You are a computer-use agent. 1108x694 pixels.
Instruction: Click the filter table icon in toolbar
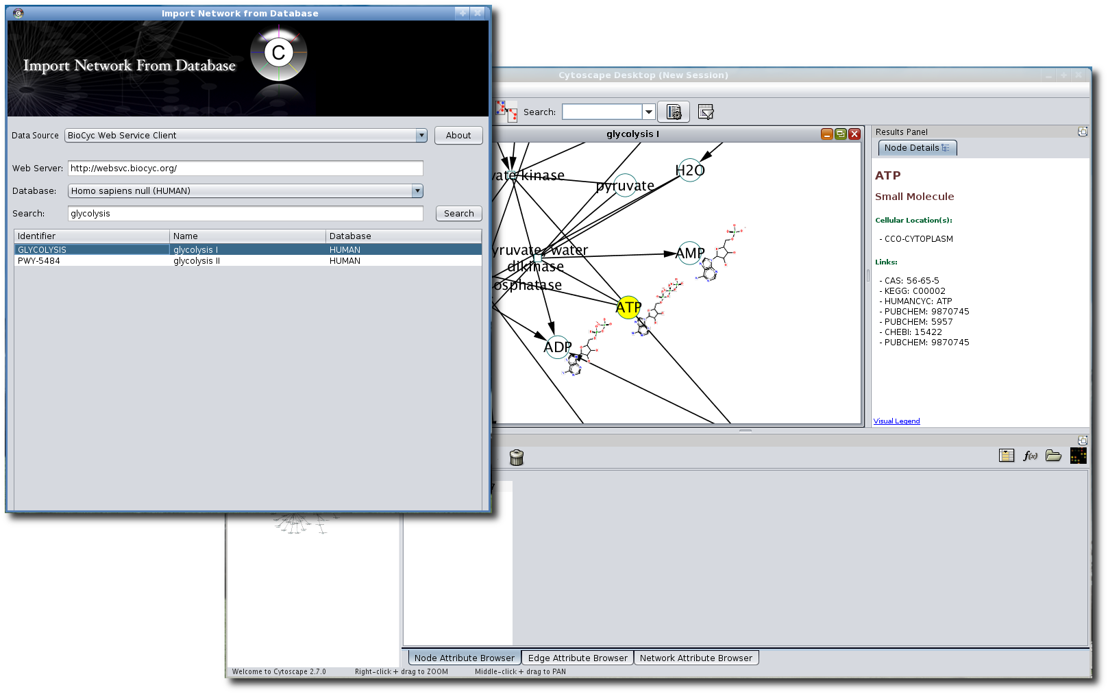(706, 112)
